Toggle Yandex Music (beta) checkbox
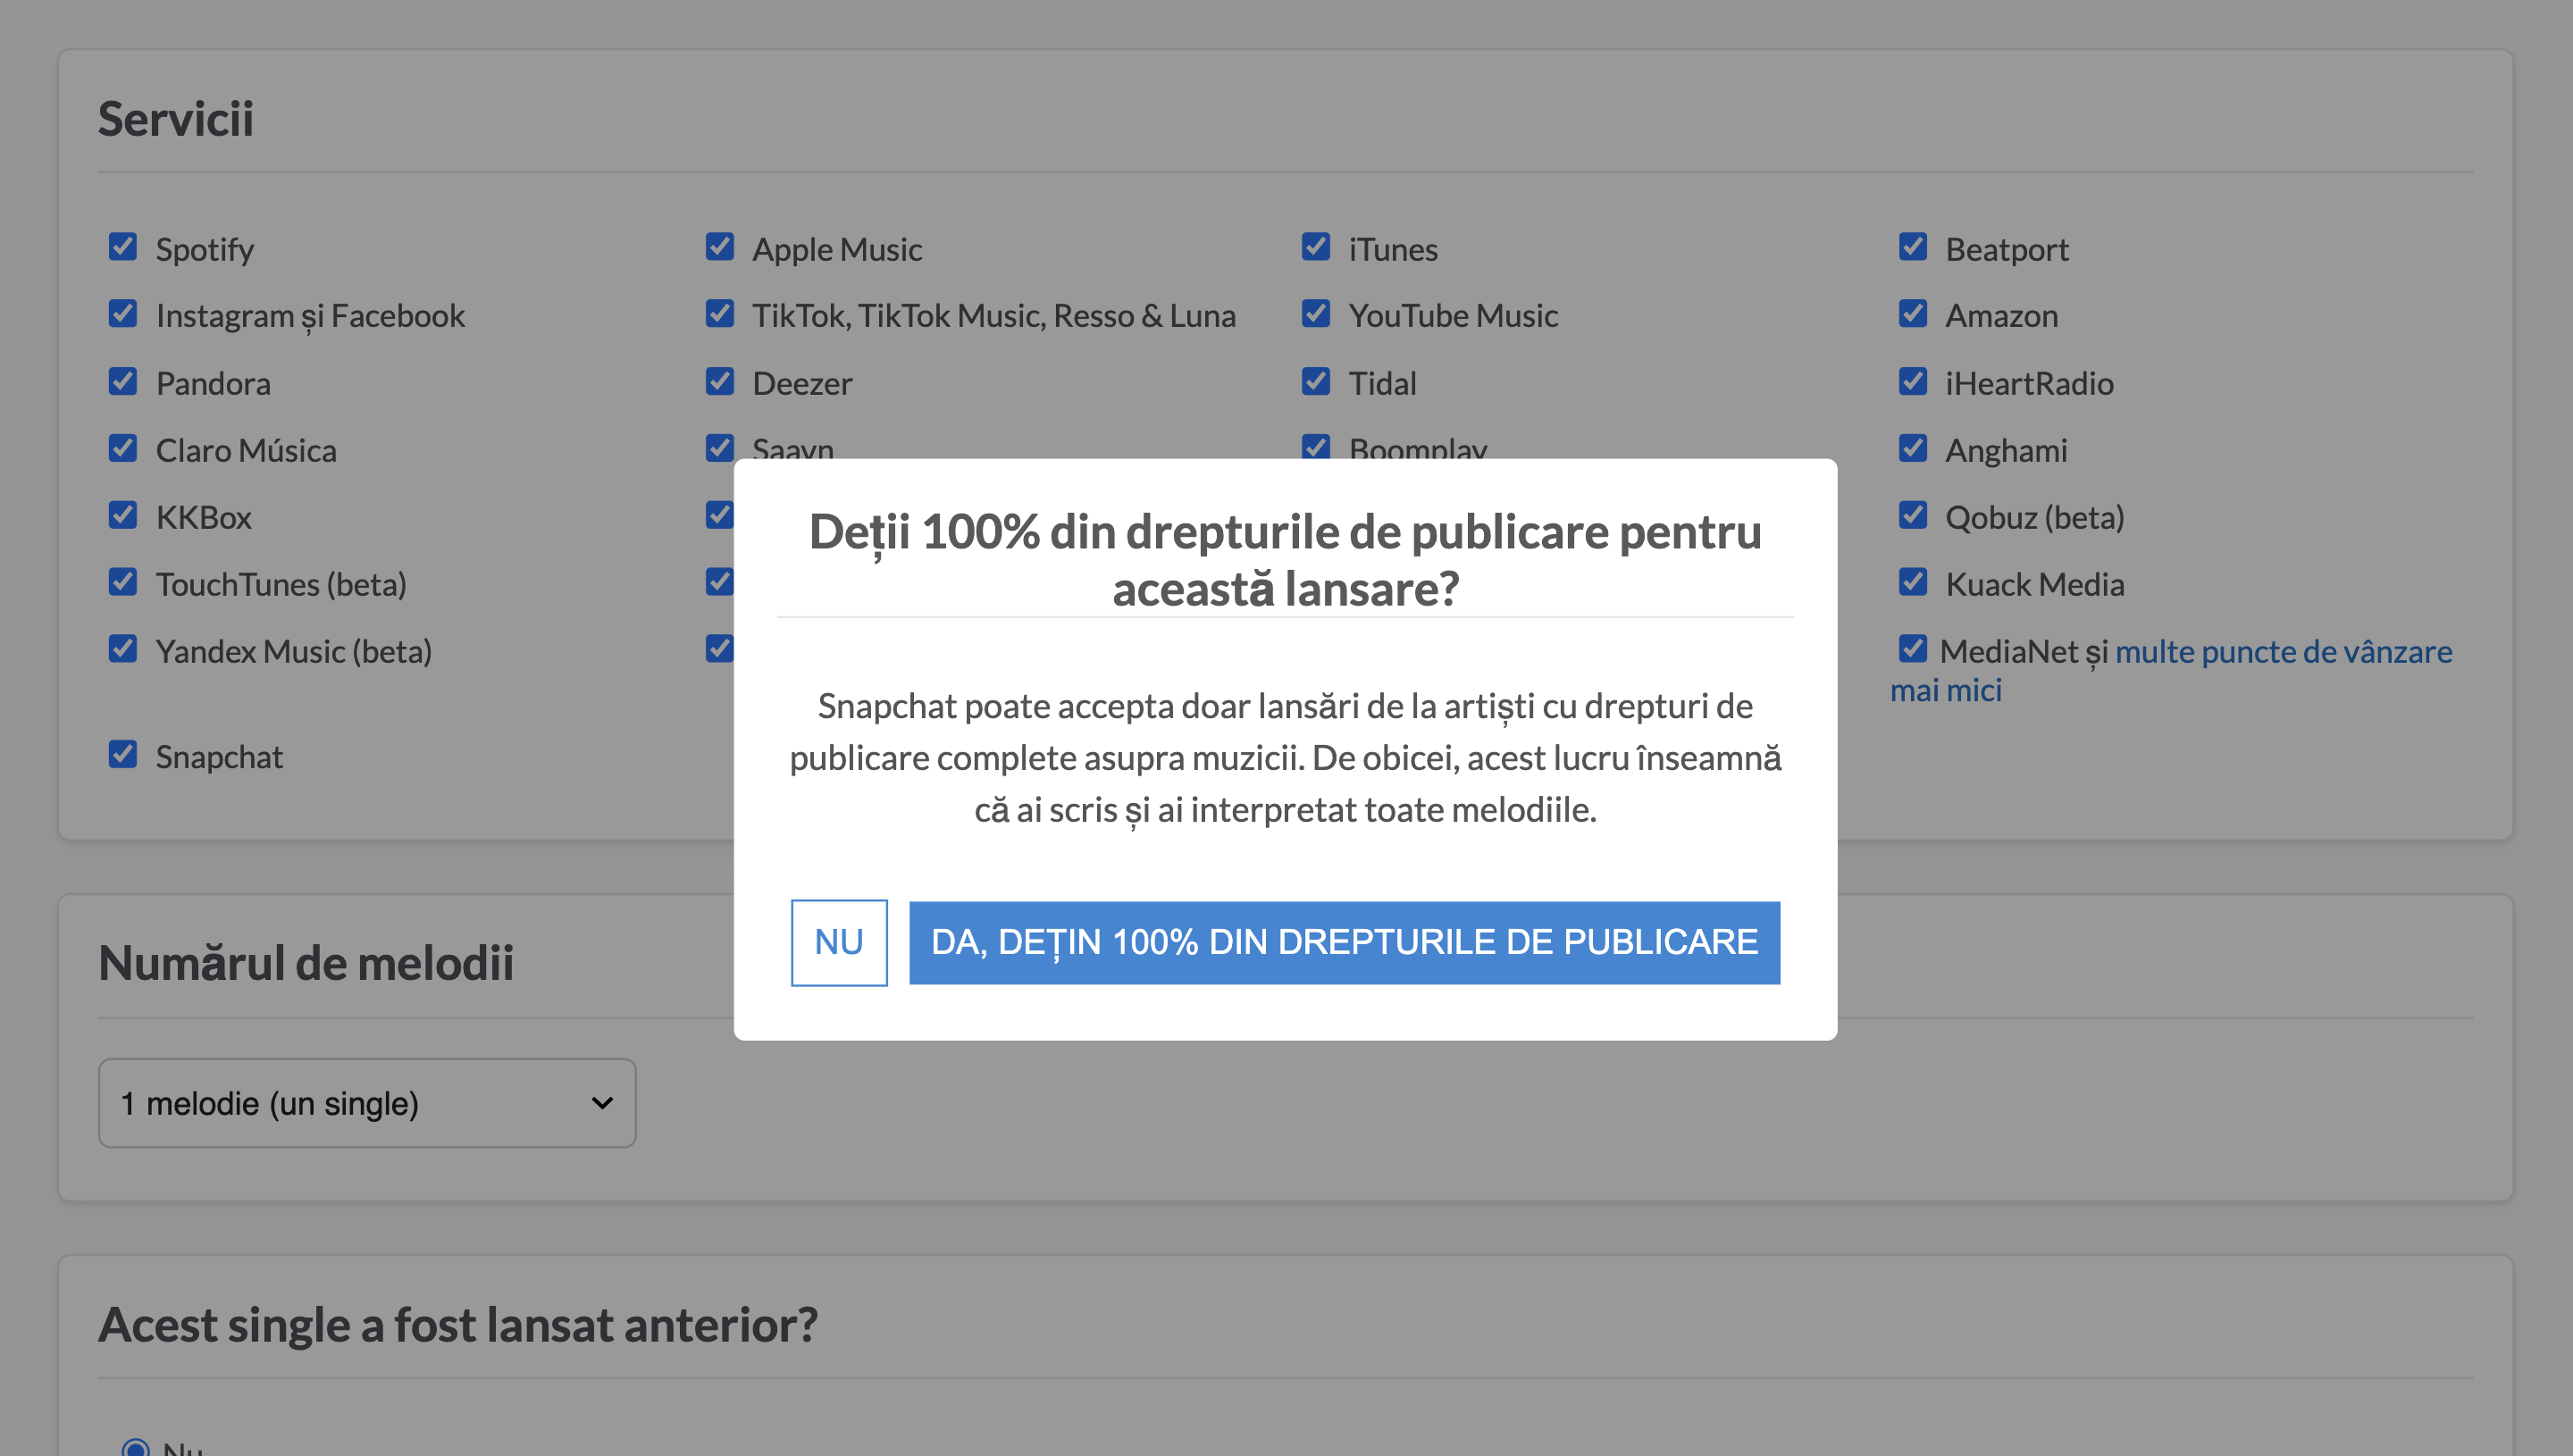Viewport: 2573px width, 1456px height. pyautogui.click(x=123, y=649)
